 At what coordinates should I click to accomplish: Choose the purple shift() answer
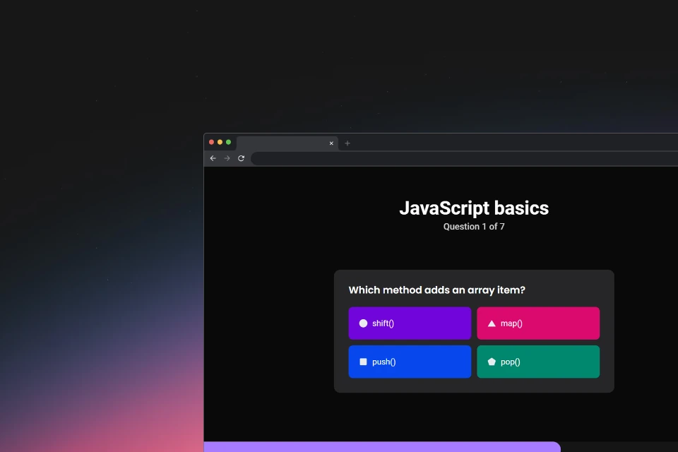click(410, 323)
